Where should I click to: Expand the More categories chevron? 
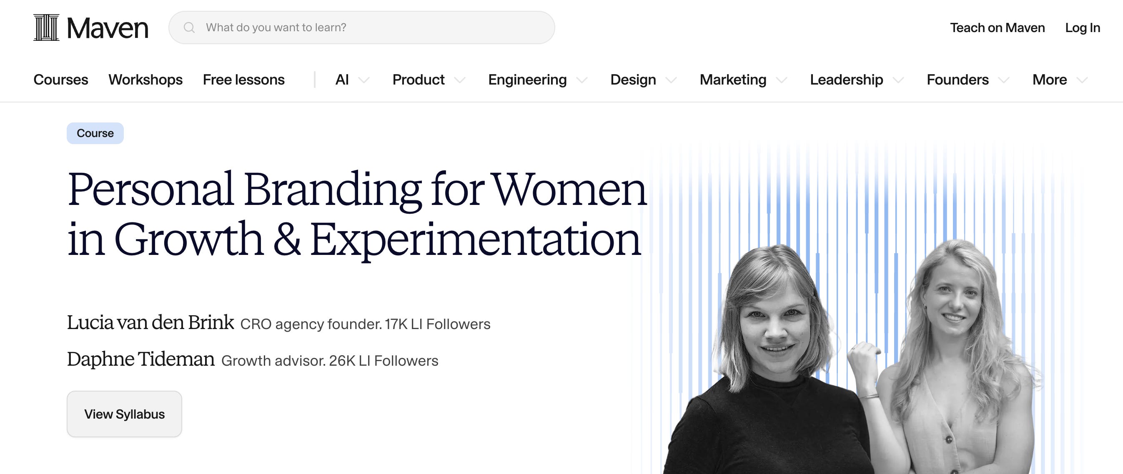coord(1082,80)
